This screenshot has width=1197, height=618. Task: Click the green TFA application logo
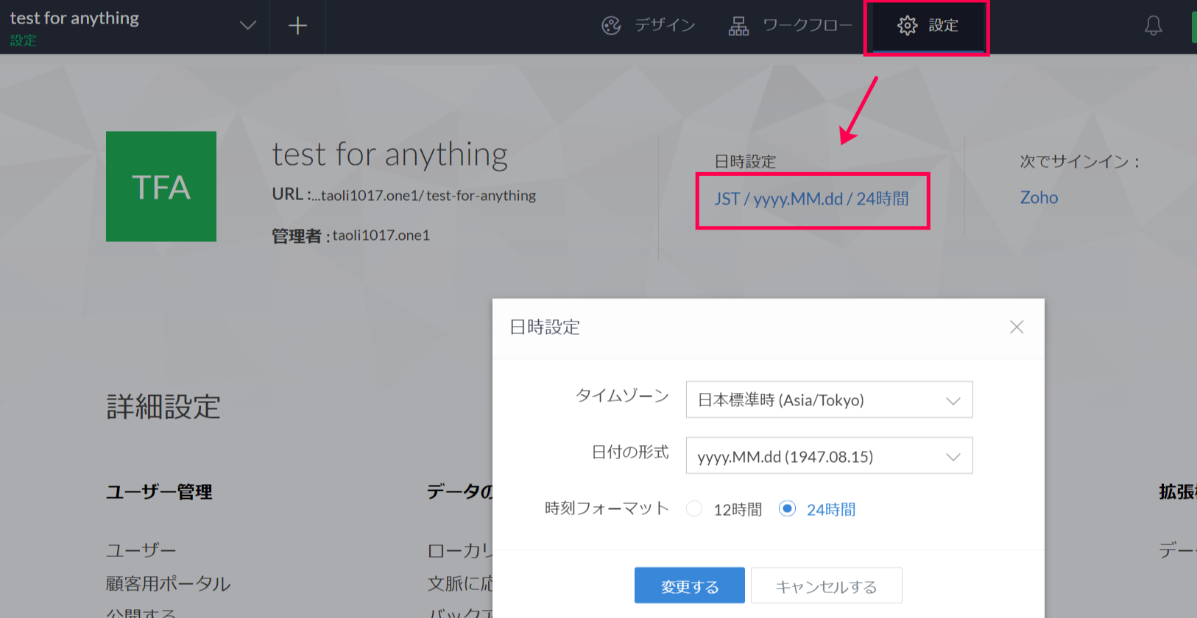[161, 187]
